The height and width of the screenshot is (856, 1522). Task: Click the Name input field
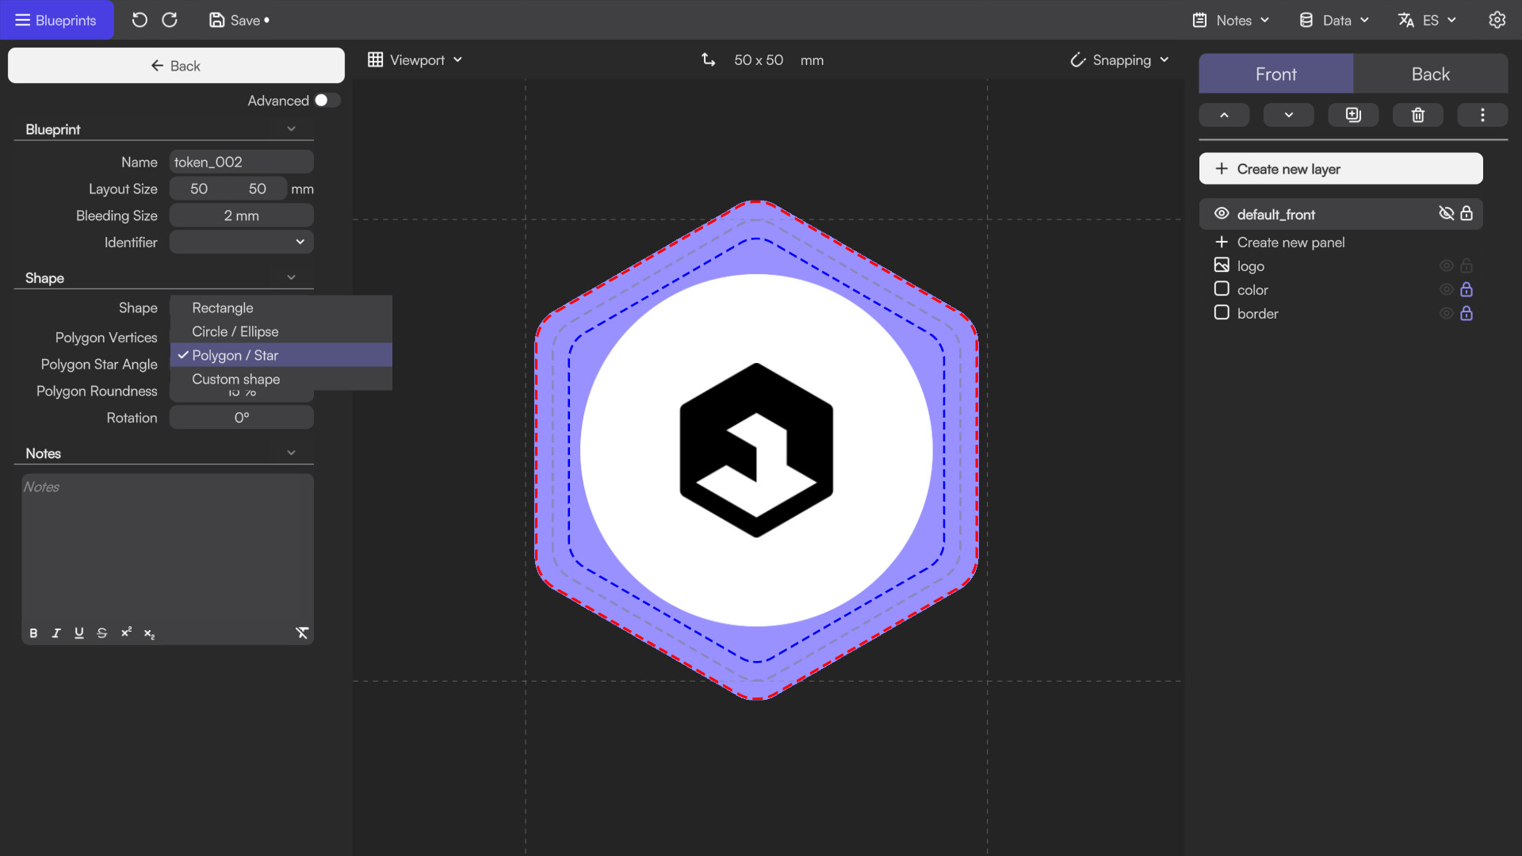(241, 162)
